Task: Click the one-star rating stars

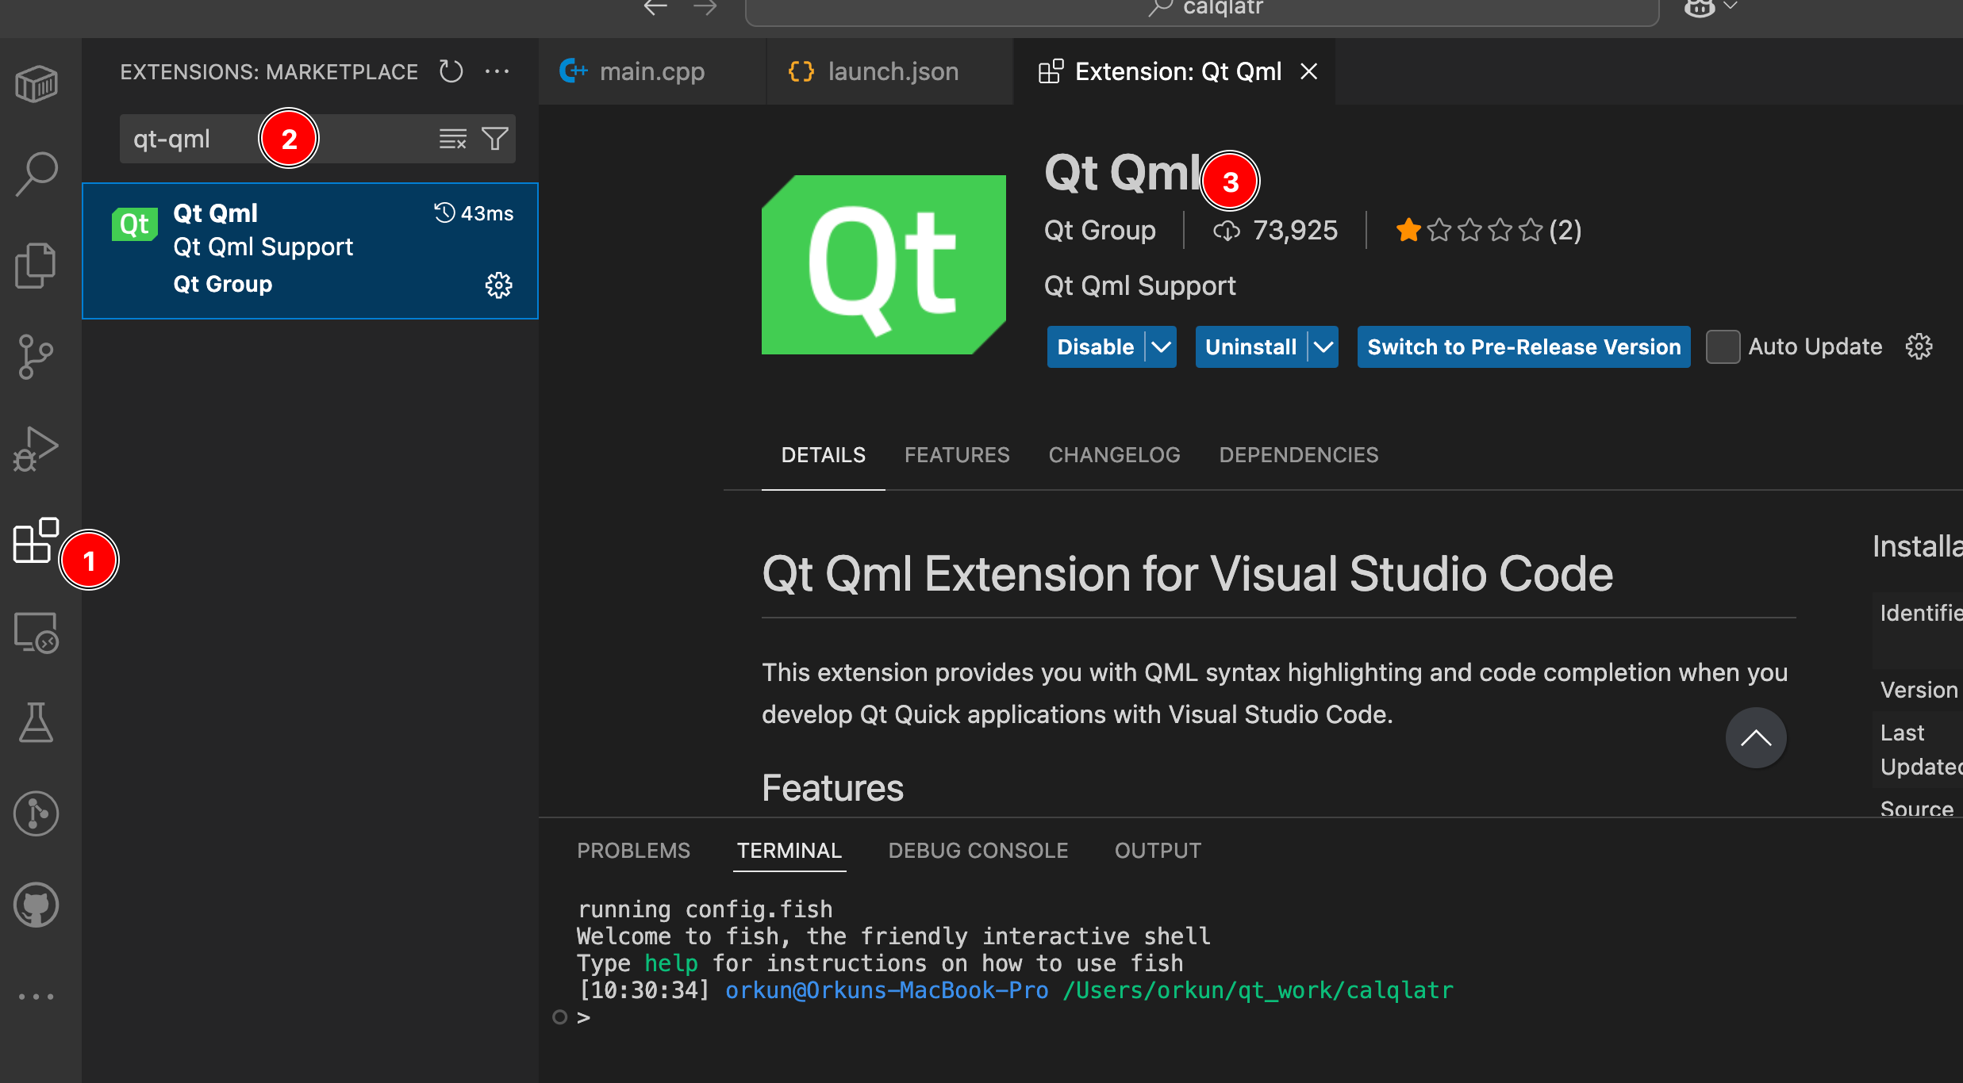Action: [x=1469, y=230]
